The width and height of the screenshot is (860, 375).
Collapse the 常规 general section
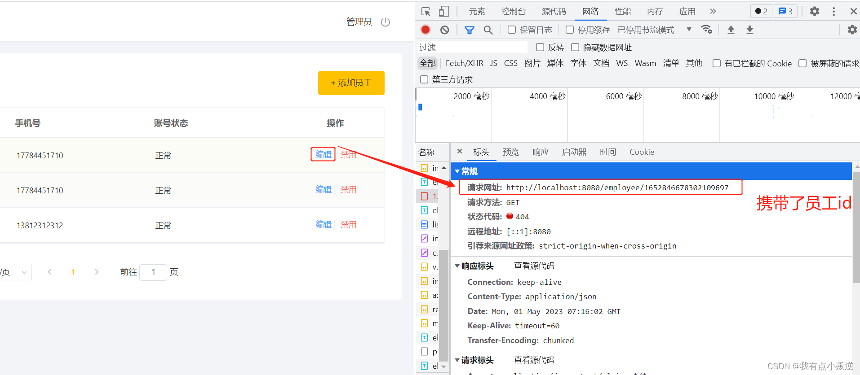(457, 171)
